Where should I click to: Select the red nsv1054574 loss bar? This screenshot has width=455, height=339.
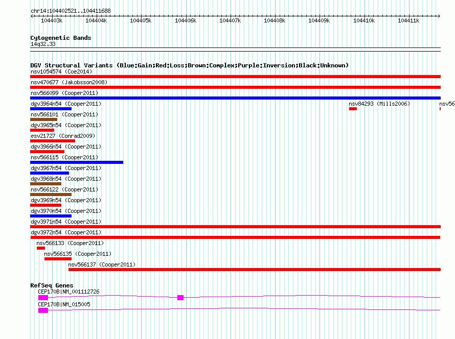pyautogui.click(x=235, y=77)
